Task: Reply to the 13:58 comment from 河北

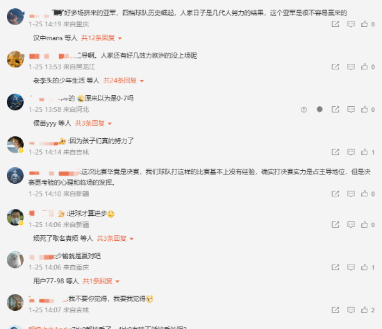Action: tap(351, 110)
